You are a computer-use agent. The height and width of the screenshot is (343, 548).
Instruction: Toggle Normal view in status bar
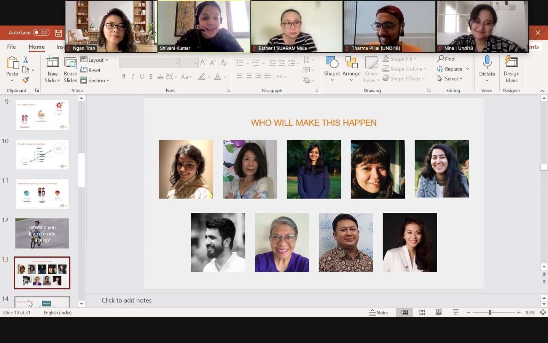405,313
